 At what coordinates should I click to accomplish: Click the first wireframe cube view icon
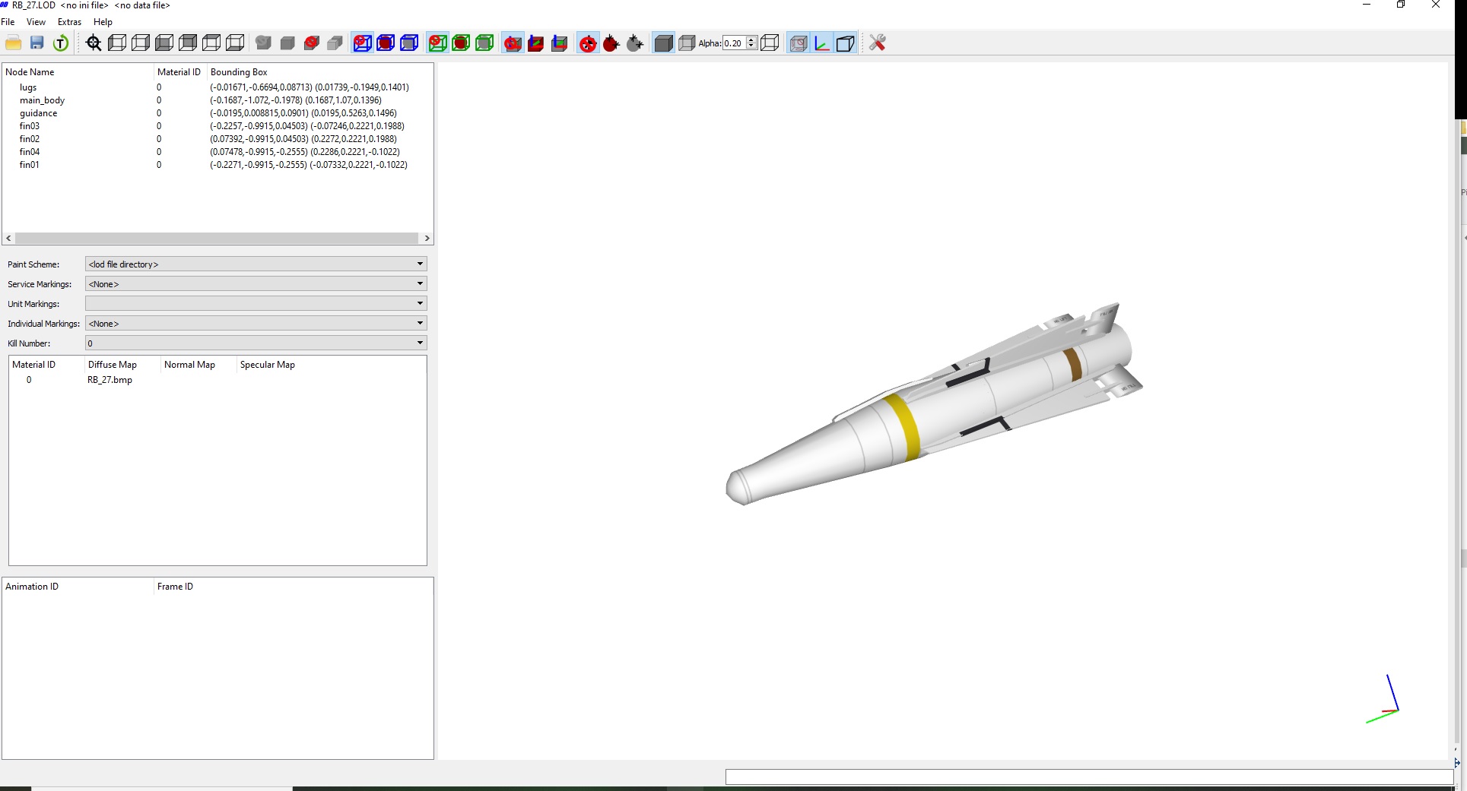[117, 43]
